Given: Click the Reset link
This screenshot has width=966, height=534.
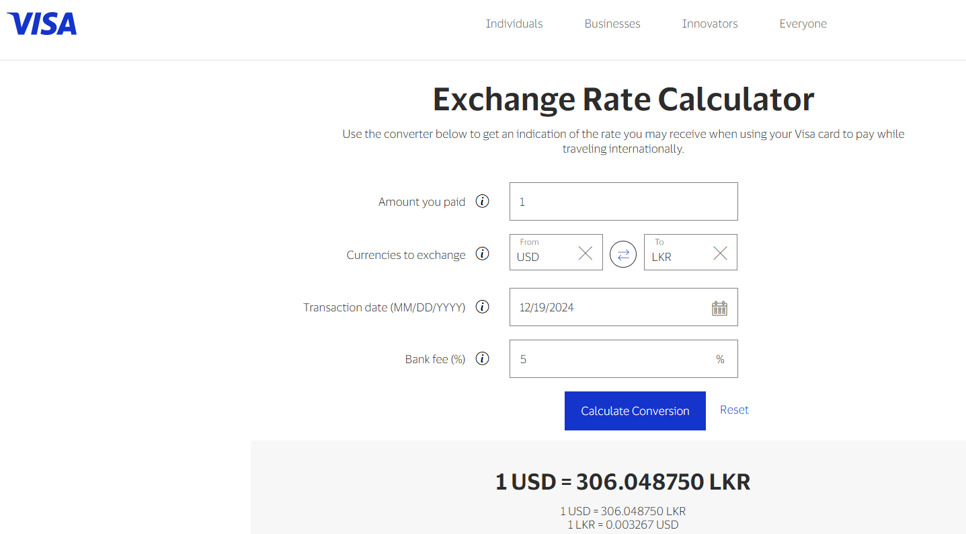Looking at the screenshot, I should [x=734, y=410].
